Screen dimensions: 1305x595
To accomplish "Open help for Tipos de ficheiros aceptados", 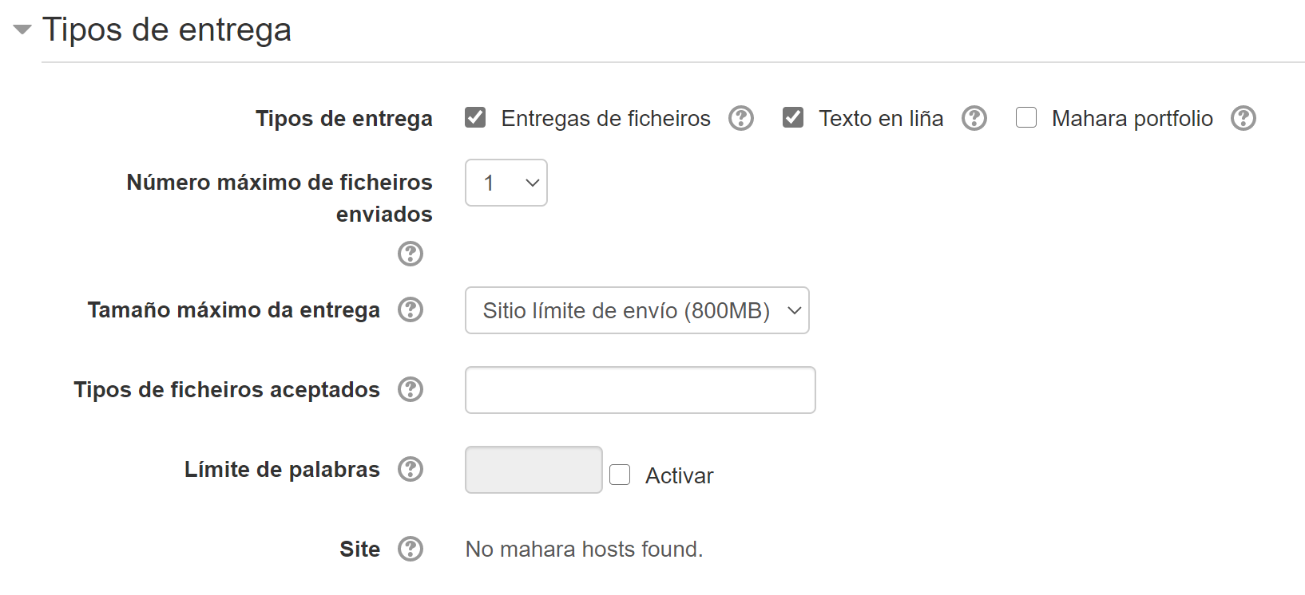I will 411,389.
